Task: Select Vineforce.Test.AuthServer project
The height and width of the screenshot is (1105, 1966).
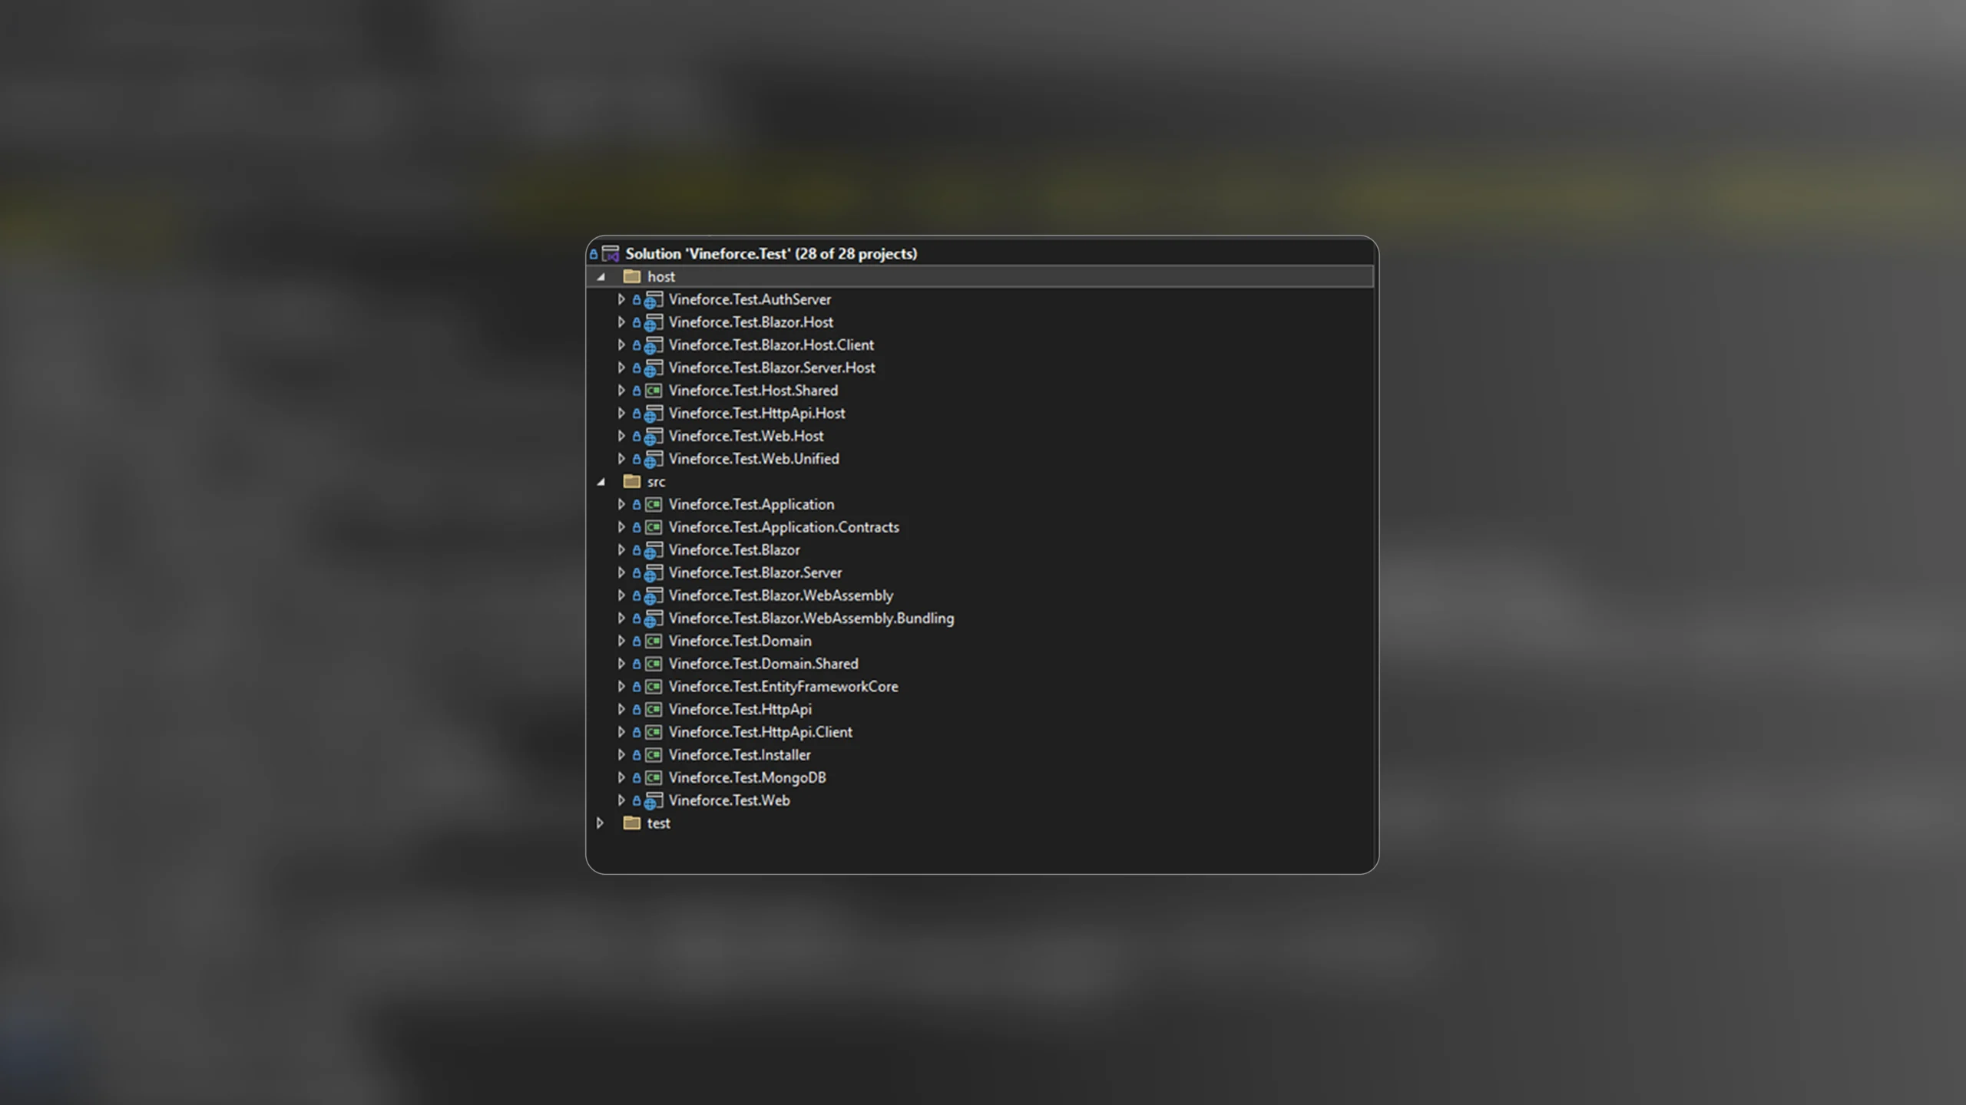Action: click(750, 299)
